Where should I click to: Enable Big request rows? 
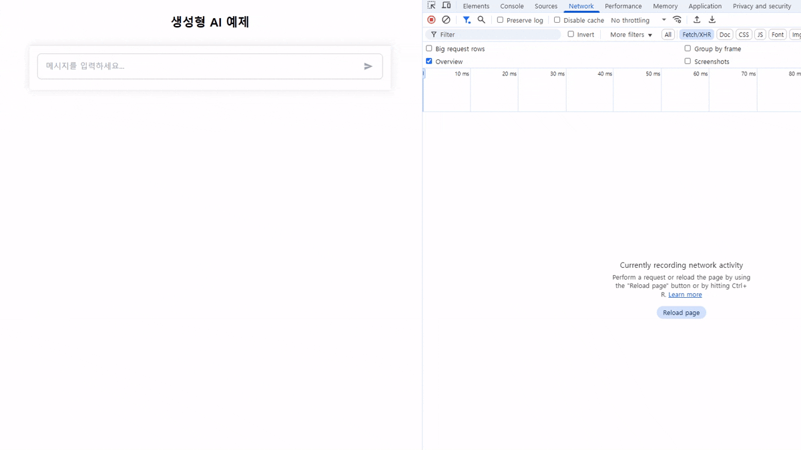coord(429,48)
